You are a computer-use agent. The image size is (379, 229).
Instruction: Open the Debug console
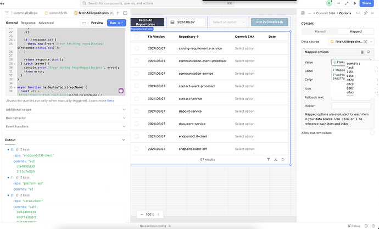[354, 226]
